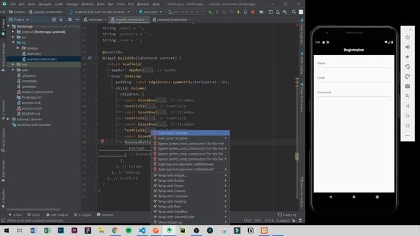Rotate the emulator right icon
Image resolution: width=420 pixels, height=236 pixels.
pyautogui.click(x=408, y=77)
